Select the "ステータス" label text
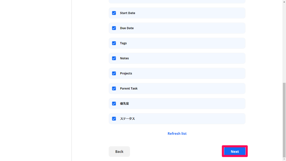286x161 pixels. tap(127, 119)
